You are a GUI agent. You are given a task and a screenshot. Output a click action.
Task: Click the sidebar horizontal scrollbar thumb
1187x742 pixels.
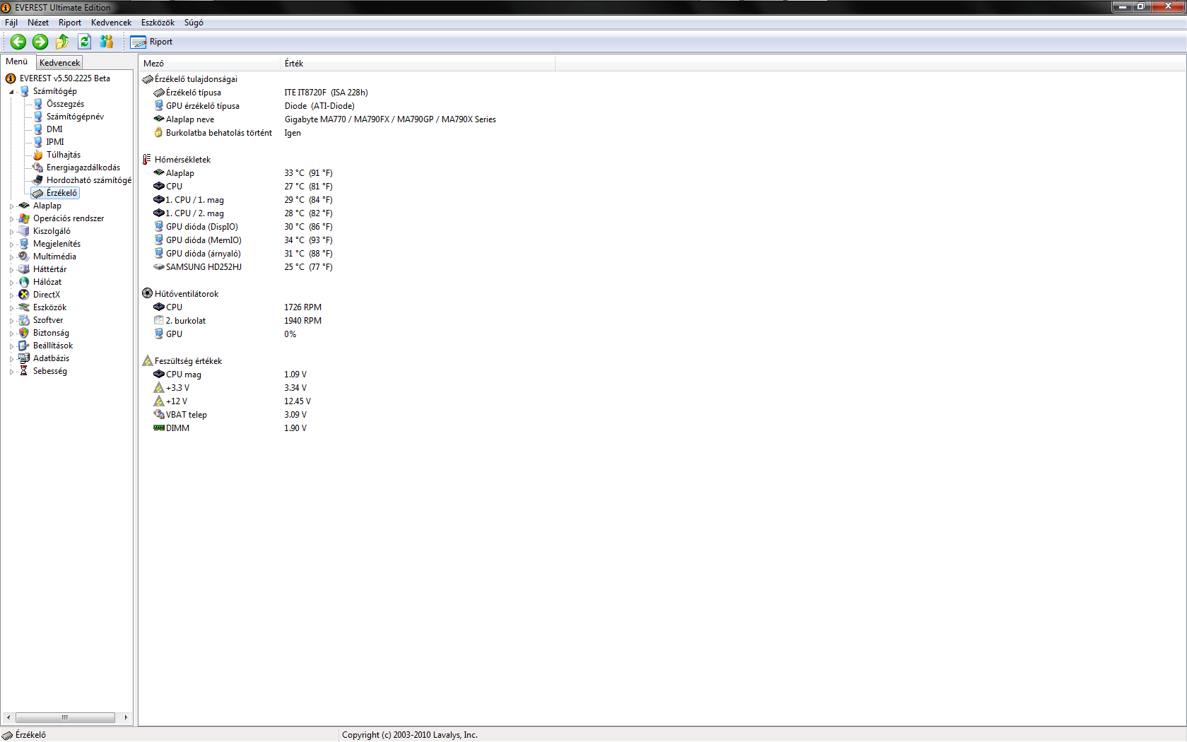[65, 717]
